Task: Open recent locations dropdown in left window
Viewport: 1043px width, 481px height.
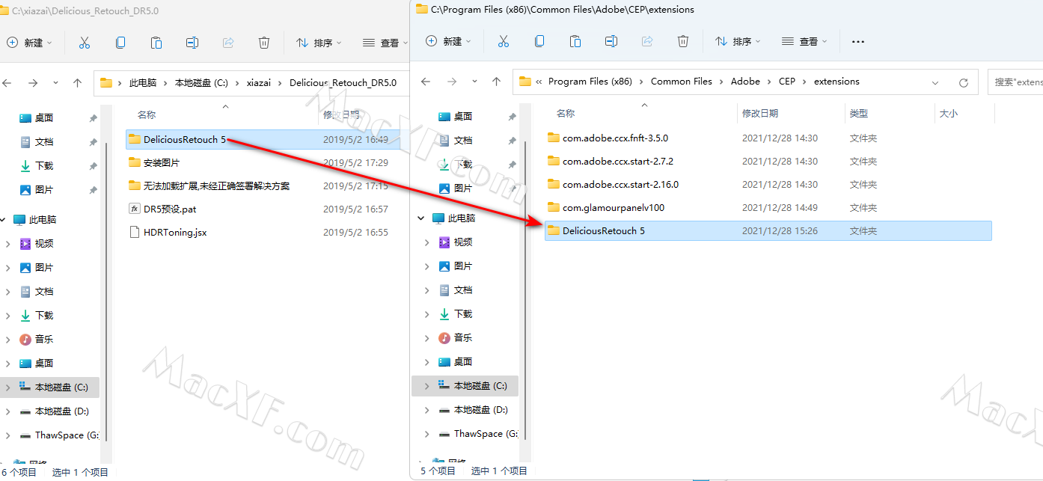Action: coord(55,83)
